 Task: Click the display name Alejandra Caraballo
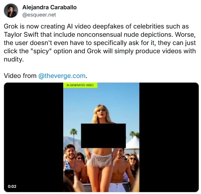point(49,7)
